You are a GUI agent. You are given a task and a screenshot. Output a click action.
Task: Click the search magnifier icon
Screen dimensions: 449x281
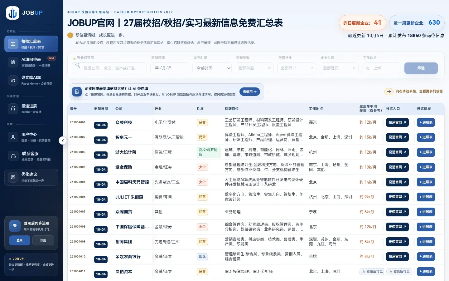[x=78, y=65]
